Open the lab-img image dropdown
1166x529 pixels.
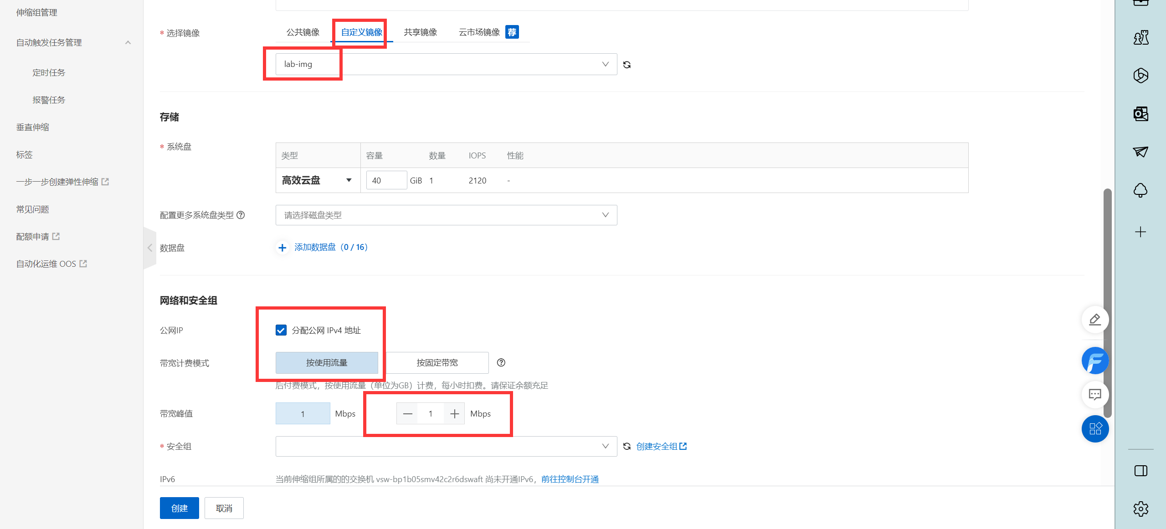(x=446, y=64)
